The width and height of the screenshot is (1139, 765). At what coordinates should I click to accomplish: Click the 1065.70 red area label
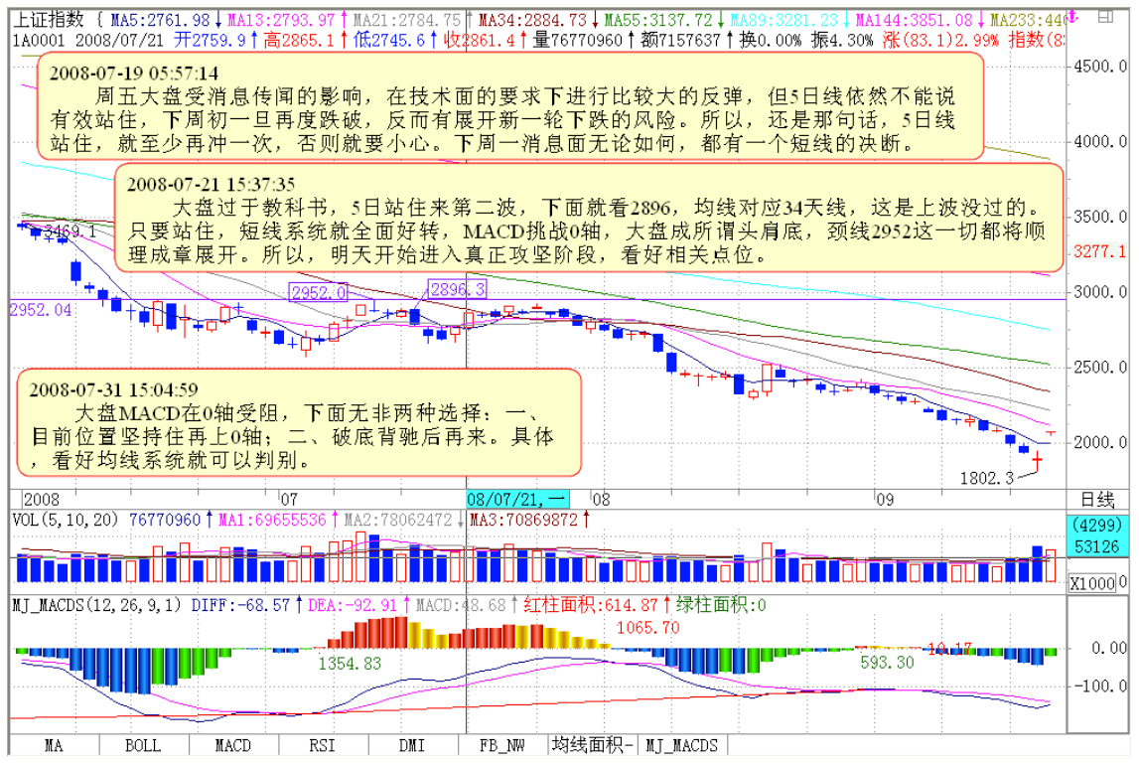648,628
